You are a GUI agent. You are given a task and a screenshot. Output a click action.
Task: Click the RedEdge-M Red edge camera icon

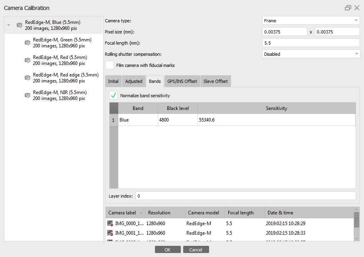[27, 78]
